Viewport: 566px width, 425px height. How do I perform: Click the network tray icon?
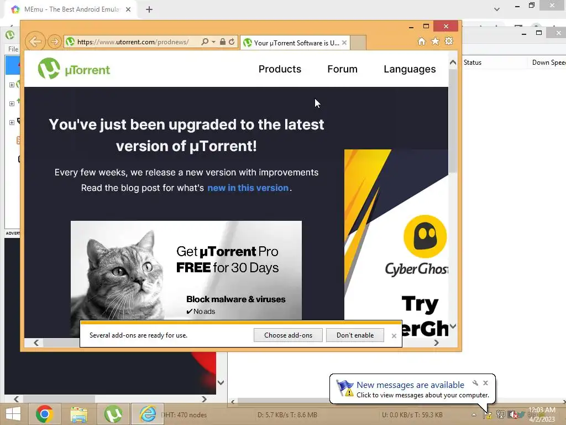[x=500, y=414]
